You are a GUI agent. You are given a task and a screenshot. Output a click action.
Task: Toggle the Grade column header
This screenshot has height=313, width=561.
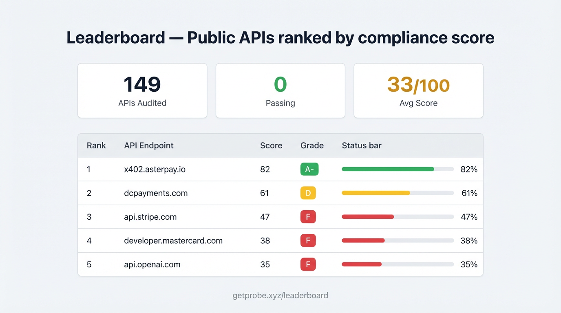coord(312,145)
